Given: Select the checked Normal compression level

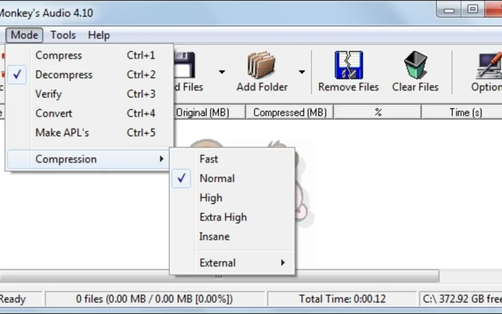Looking at the screenshot, I should pos(232,178).
